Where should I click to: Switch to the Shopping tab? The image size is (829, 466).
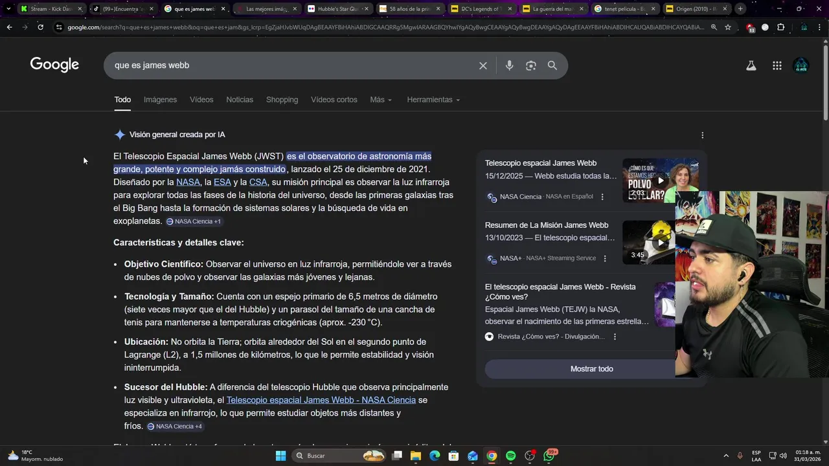(x=282, y=100)
